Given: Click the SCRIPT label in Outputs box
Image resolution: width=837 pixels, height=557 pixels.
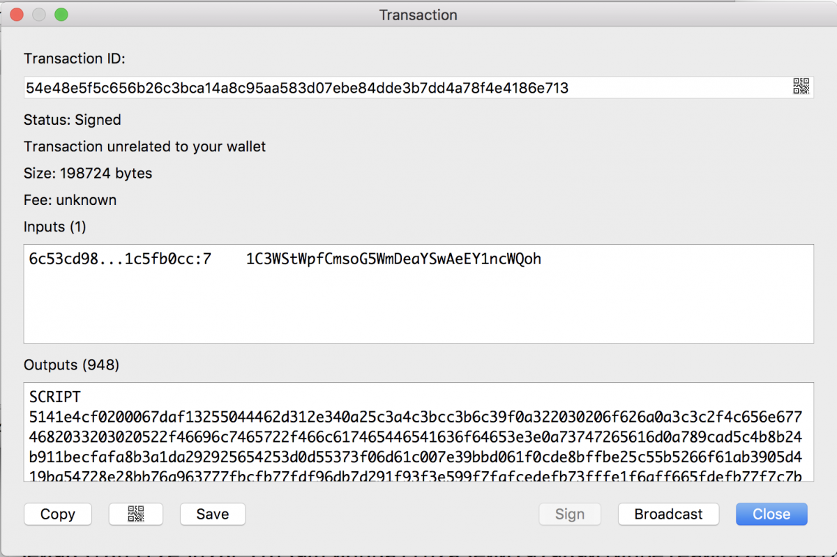Looking at the screenshot, I should click(55, 397).
